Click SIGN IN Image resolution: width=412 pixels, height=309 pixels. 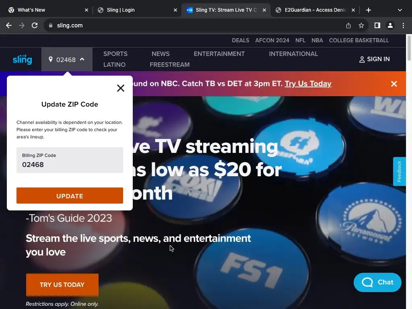point(375,59)
